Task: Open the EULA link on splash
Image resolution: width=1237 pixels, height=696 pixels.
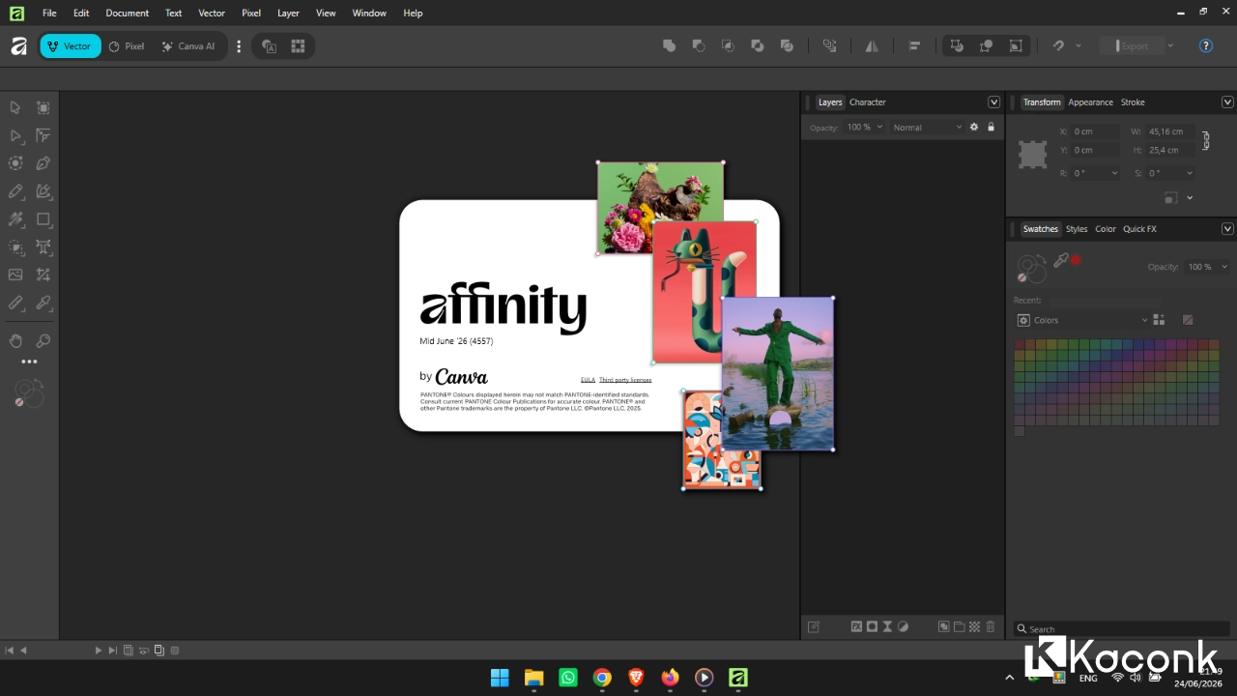Action: point(588,380)
